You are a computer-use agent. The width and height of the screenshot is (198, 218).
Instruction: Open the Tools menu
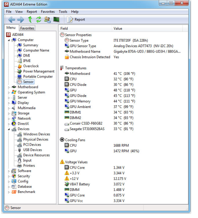coord(63,12)
